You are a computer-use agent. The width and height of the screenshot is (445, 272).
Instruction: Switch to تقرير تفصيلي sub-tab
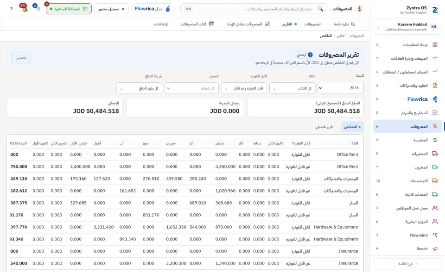click(x=324, y=127)
